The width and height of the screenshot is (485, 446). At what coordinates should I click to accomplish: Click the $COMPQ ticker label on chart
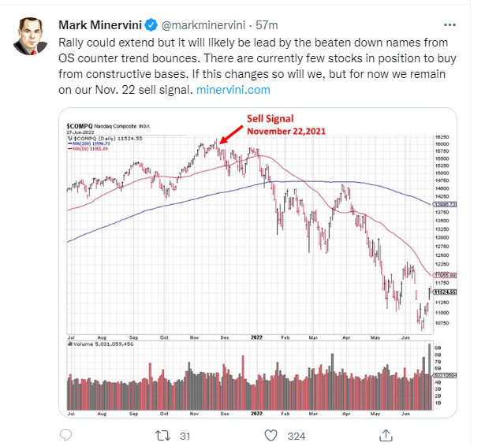coord(79,126)
